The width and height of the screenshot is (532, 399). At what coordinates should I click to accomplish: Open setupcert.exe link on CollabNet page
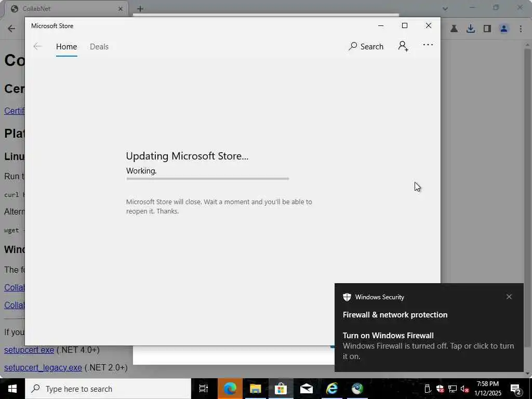click(x=29, y=350)
